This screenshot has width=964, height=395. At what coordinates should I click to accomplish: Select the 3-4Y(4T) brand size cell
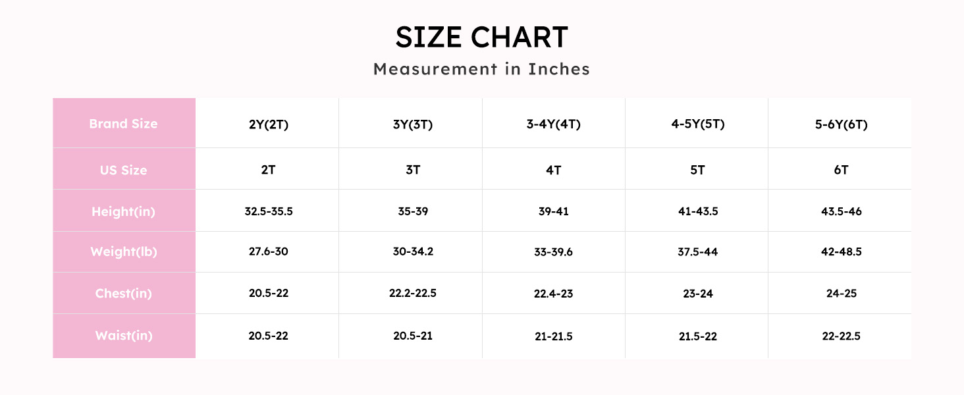[x=554, y=124]
